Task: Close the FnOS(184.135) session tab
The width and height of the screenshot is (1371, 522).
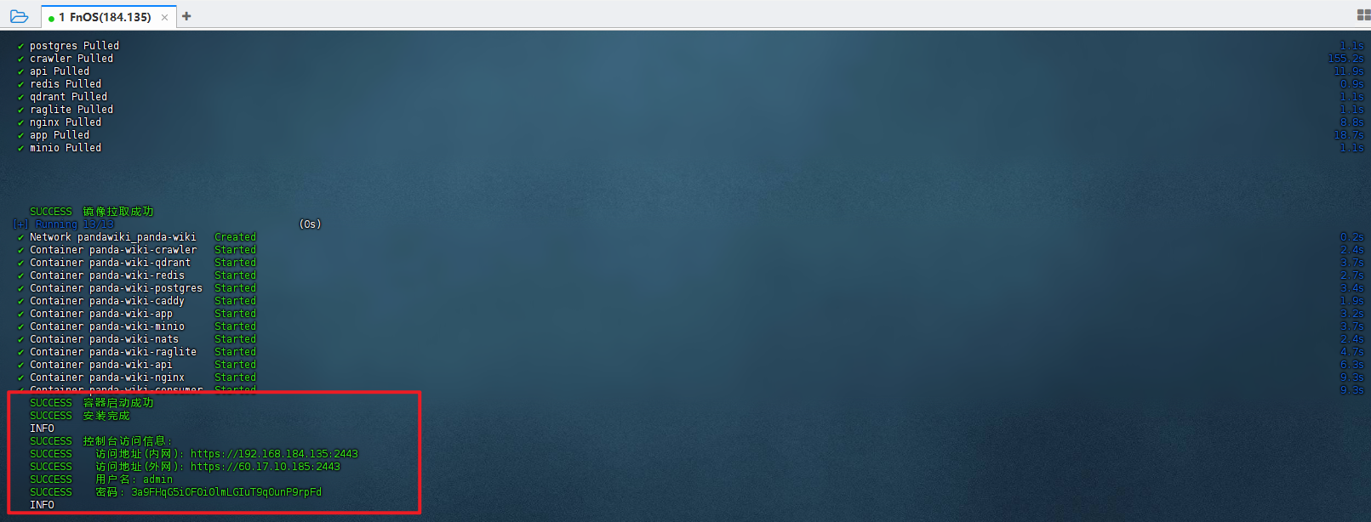Action: 164,17
